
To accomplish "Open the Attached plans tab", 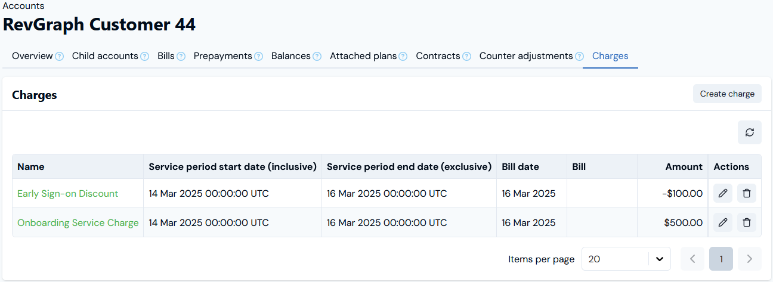I will 363,56.
